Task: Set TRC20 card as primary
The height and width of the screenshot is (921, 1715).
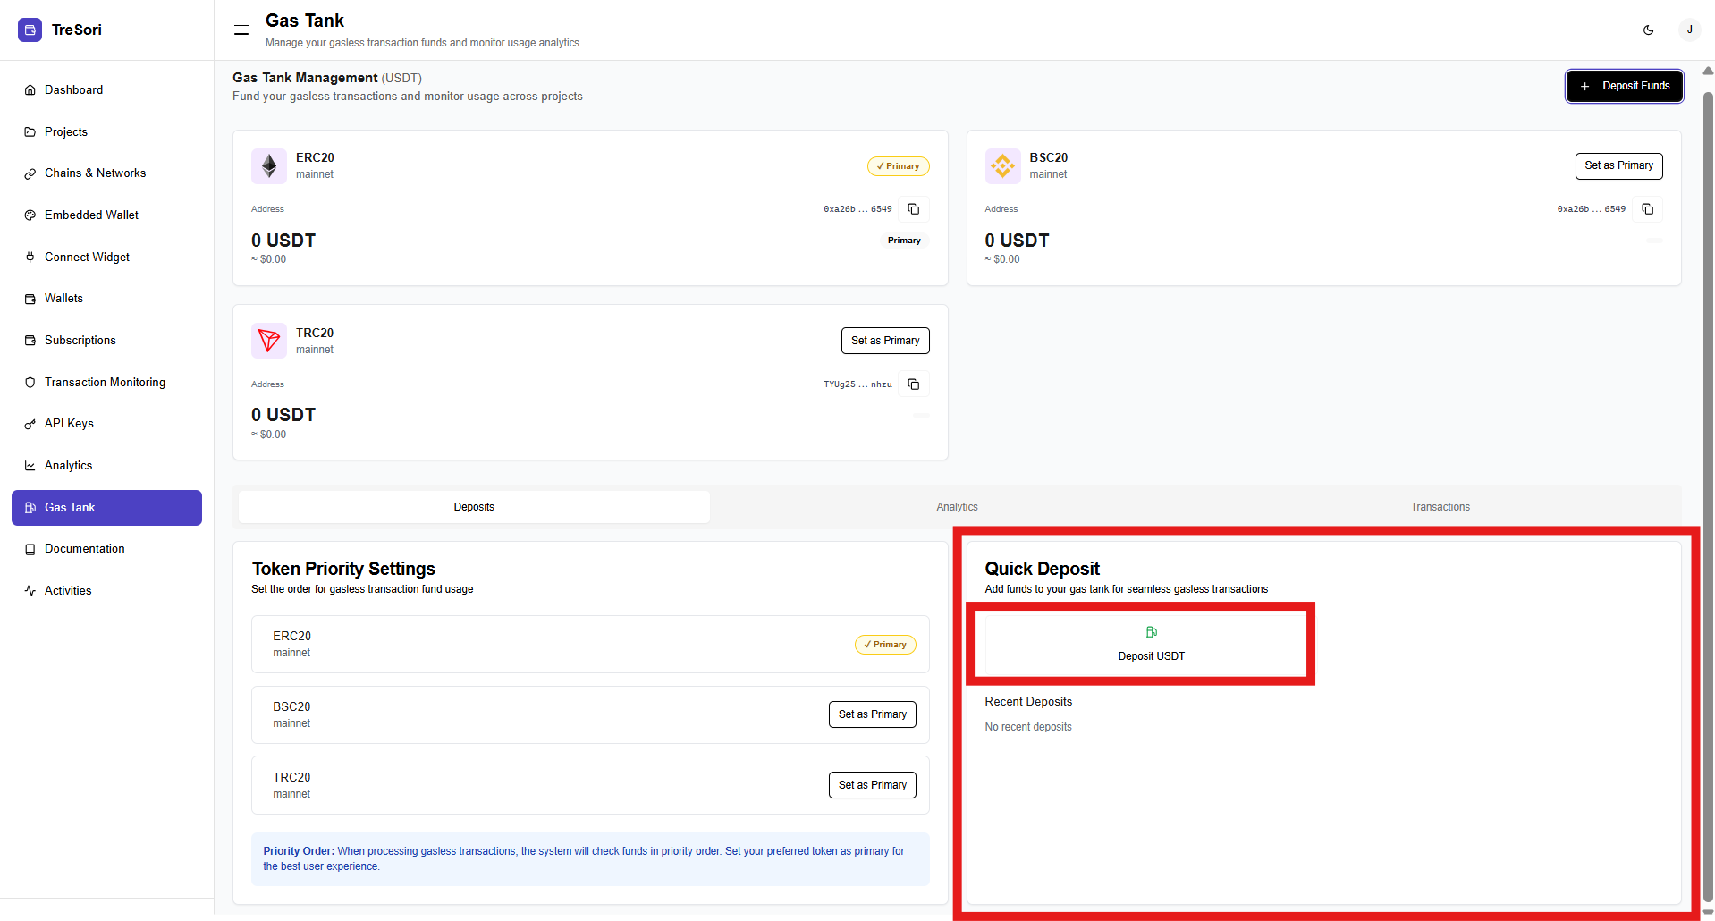Action: 884,341
